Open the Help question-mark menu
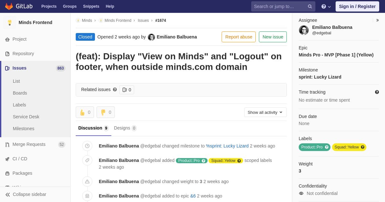This screenshot has height=202, width=385. click(326, 6)
